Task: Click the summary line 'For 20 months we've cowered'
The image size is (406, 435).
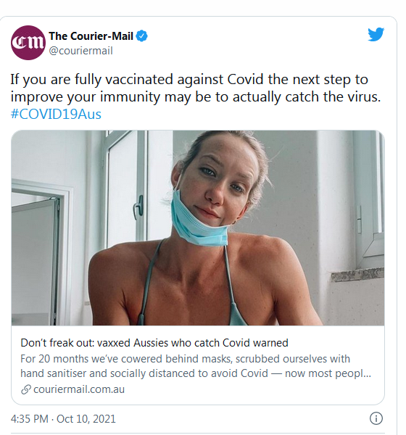Action: click(x=185, y=359)
